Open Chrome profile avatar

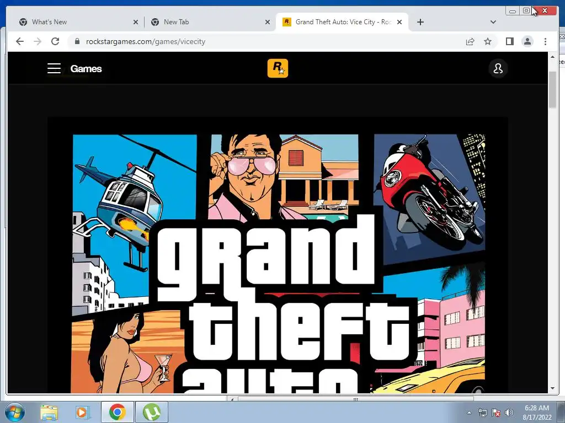(527, 42)
